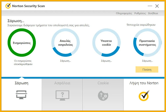Click the Ύποπτα cookie progress ring
This screenshot has width=166, height=112.
point(106,43)
